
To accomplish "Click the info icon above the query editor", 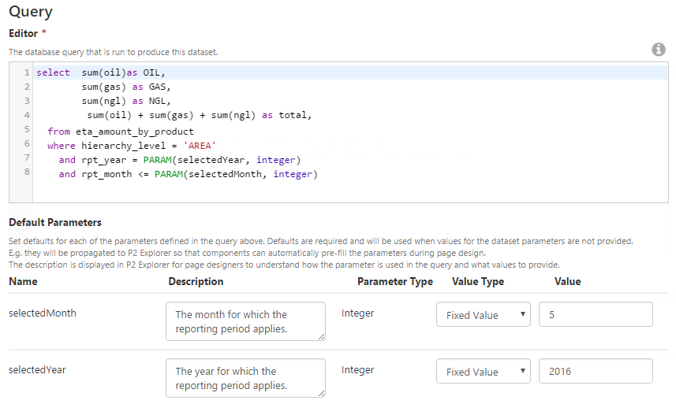I will [x=659, y=50].
